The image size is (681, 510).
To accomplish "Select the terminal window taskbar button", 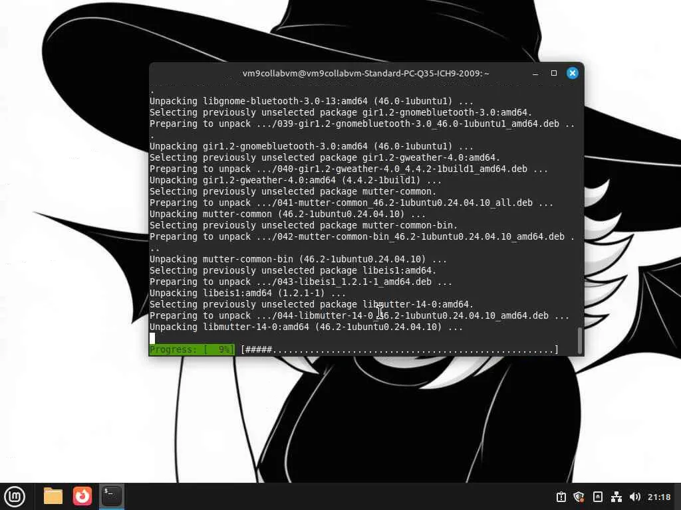I will point(111,495).
